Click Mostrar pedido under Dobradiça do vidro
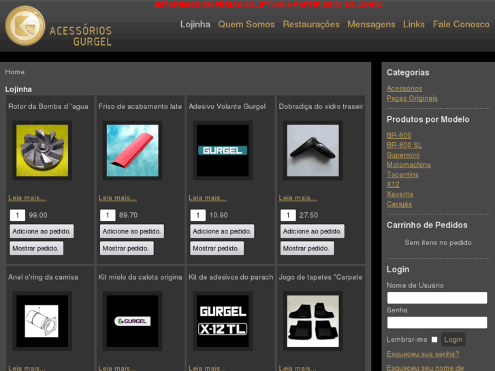Image resolution: width=495 pixels, height=371 pixels. click(x=307, y=248)
